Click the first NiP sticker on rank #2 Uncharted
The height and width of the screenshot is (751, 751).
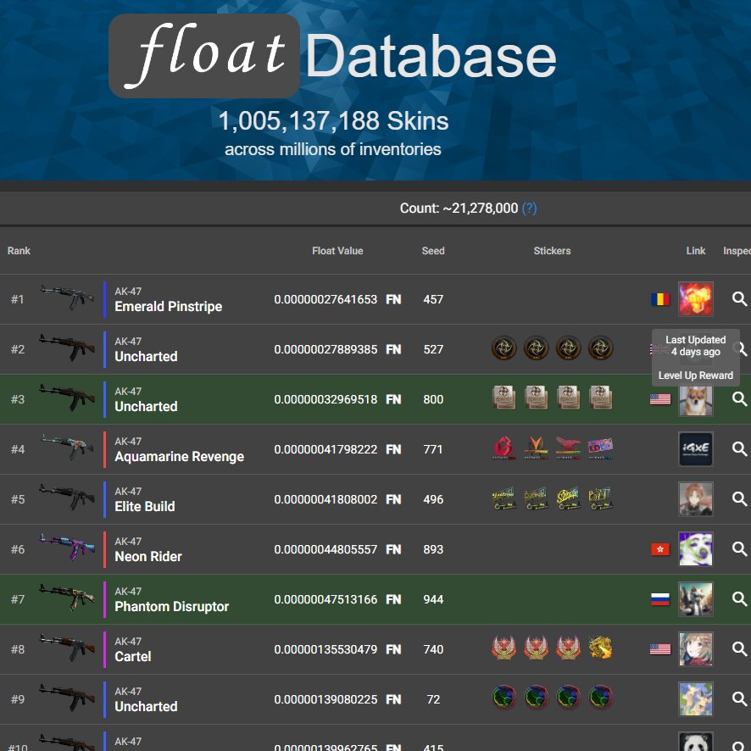503,348
